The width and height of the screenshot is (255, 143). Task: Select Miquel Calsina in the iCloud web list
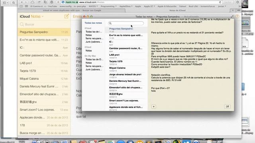point(44,79)
